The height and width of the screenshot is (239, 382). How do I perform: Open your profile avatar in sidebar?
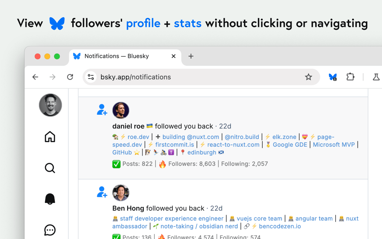(50, 105)
